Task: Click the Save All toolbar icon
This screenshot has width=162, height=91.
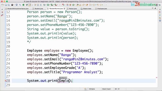Action: 9,5
